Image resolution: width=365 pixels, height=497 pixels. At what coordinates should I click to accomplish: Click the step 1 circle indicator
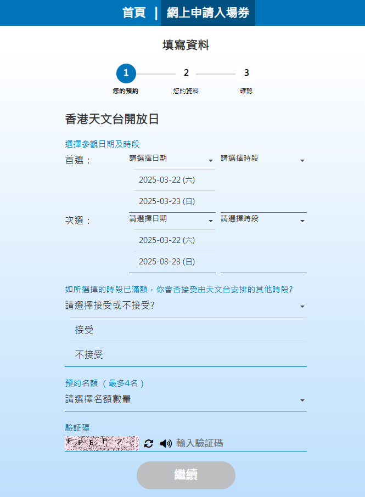pyautogui.click(x=126, y=73)
